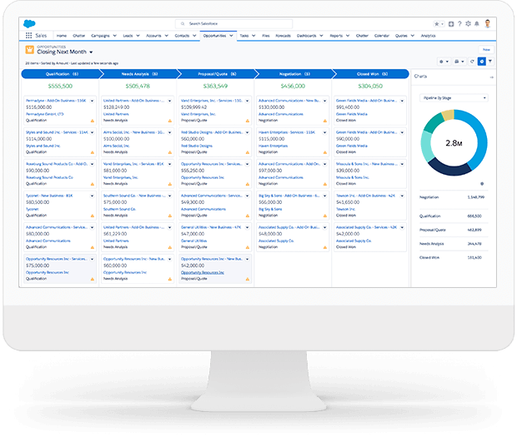Image resolution: width=517 pixels, height=437 pixels.
Task: Open Tyconet - New Business - 81K opportunity
Action: point(49,196)
